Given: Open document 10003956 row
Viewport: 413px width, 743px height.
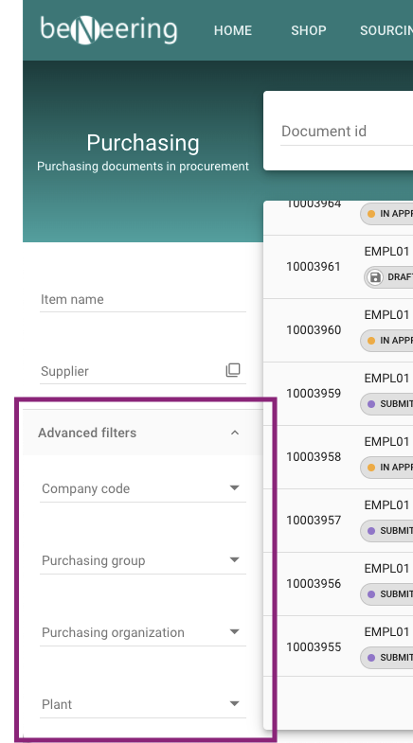Looking at the screenshot, I should [338, 584].
